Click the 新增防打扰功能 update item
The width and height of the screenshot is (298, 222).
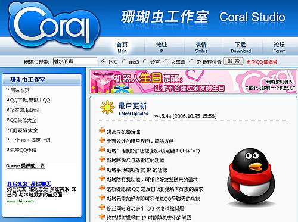pyautogui.click(x=152, y=180)
